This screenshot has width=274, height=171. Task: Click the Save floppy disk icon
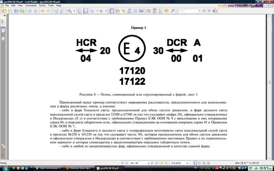pyautogui.click(x=10, y=11)
